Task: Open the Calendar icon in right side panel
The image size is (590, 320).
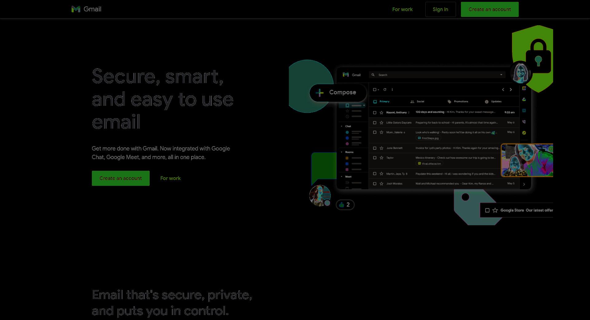Action: [x=524, y=88]
